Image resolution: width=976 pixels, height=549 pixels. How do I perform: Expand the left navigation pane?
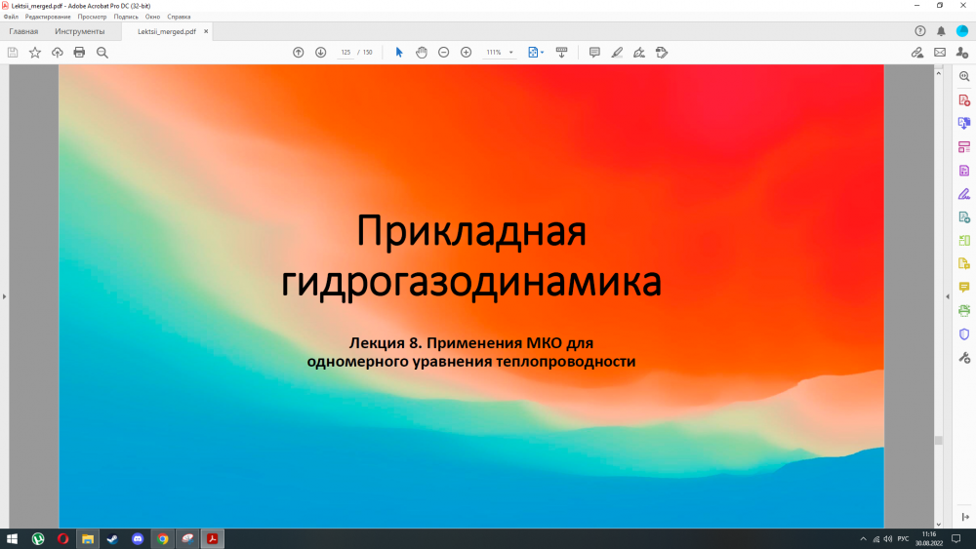pyautogui.click(x=4, y=296)
